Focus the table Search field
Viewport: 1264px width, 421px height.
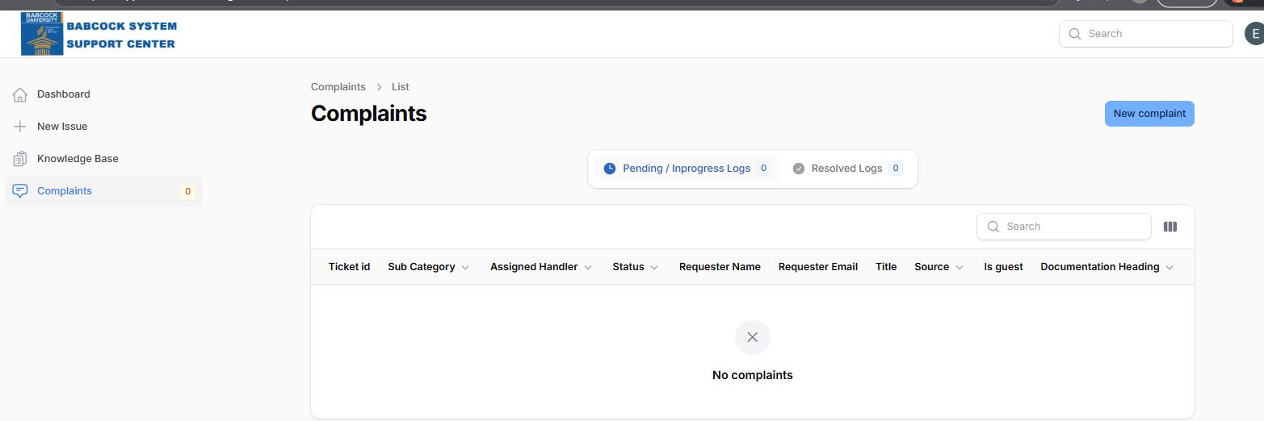1064,227
